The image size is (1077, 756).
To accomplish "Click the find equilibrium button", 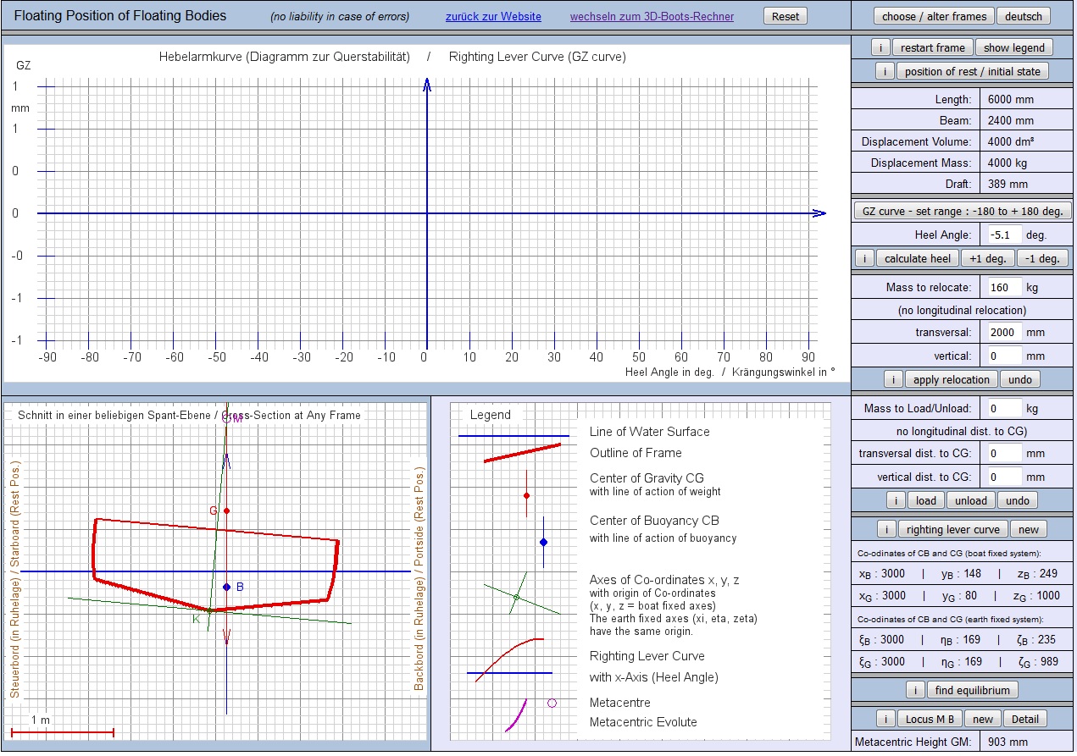I will (972, 690).
